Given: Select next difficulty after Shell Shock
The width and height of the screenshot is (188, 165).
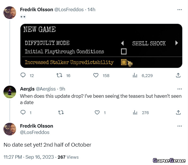Looking at the screenshot, I should (177, 43).
